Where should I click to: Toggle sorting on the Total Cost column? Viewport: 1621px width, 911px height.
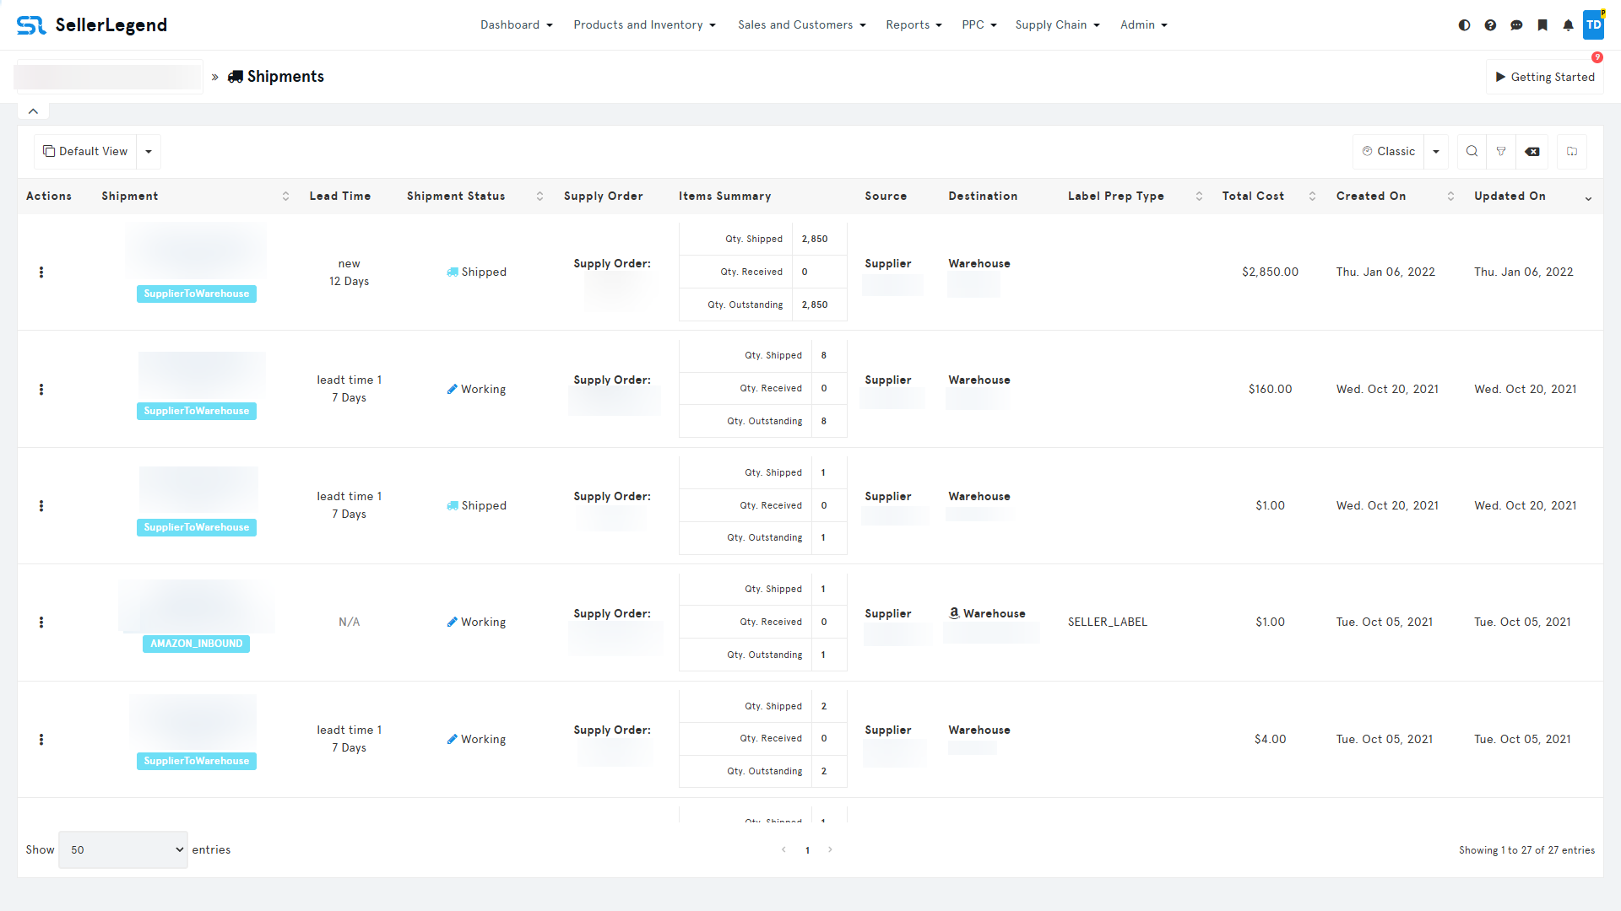pyautogui.click(x=1311, y=196)
